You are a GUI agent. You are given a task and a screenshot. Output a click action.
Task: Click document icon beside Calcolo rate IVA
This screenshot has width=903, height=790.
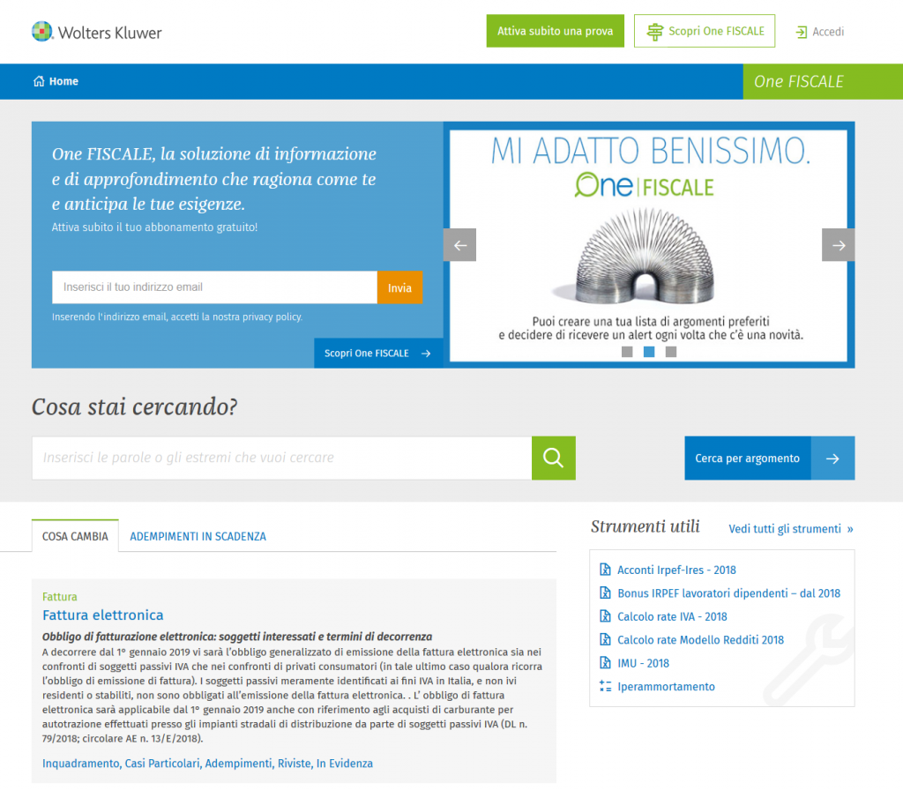605,616
